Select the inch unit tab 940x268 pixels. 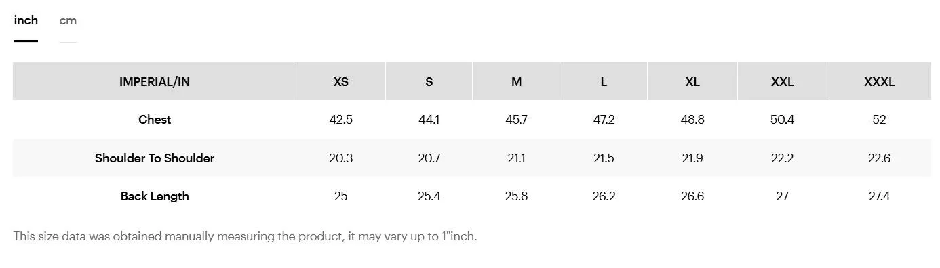point(26,20)
